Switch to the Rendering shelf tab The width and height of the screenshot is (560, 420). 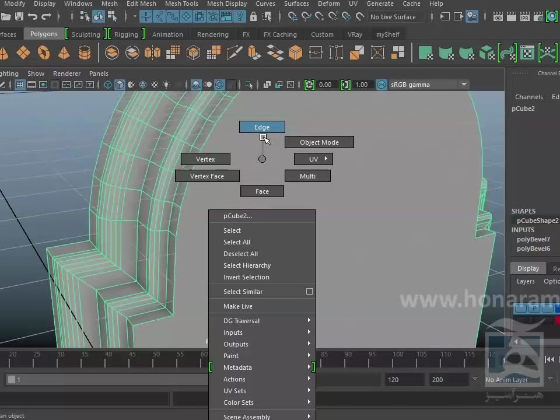(212, 34)
